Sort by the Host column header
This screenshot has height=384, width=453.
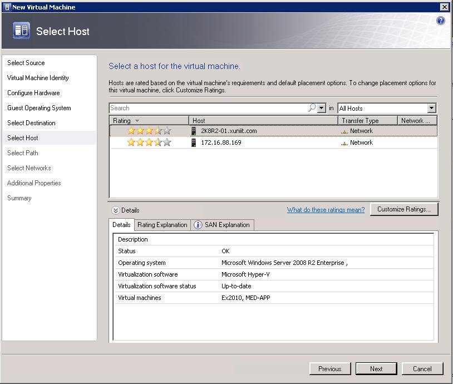pyautogui.click(x=263, y=121)
